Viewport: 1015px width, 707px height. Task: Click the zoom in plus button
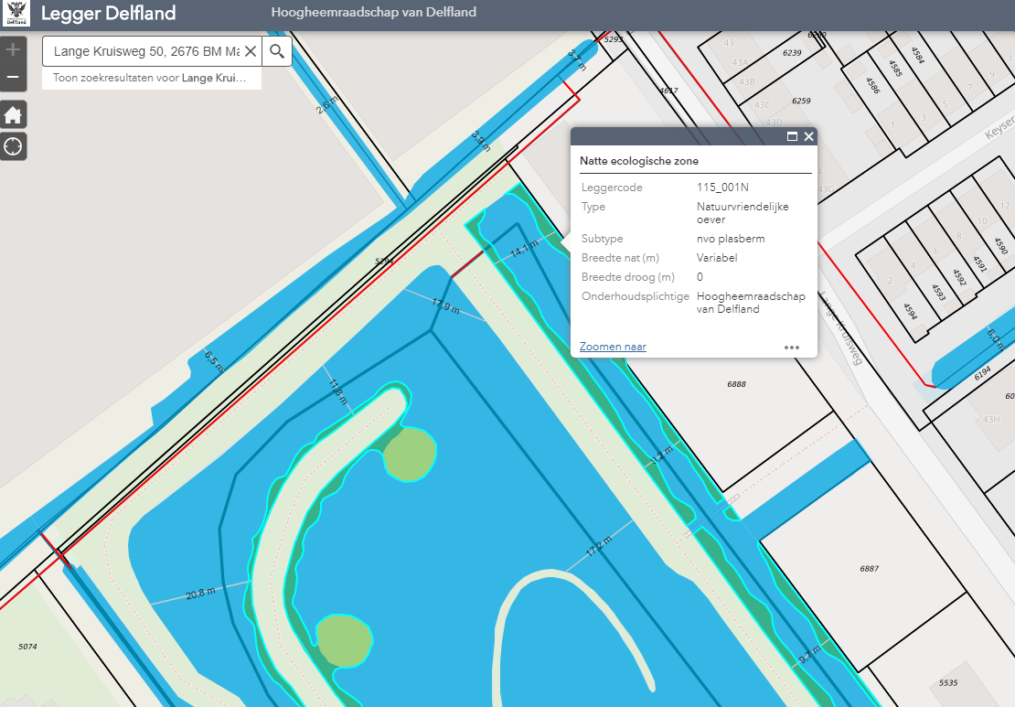[13, 50]
